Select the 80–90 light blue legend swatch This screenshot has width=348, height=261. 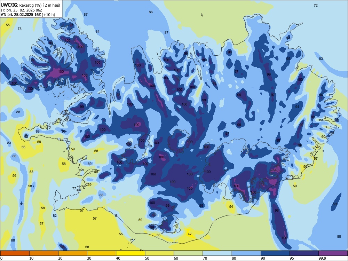pos(246,253)
